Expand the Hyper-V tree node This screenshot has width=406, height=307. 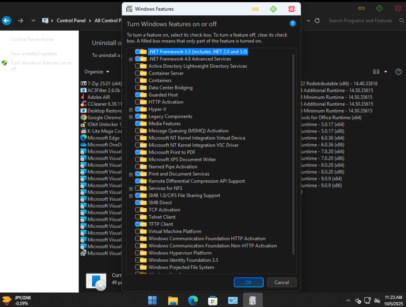131,109
